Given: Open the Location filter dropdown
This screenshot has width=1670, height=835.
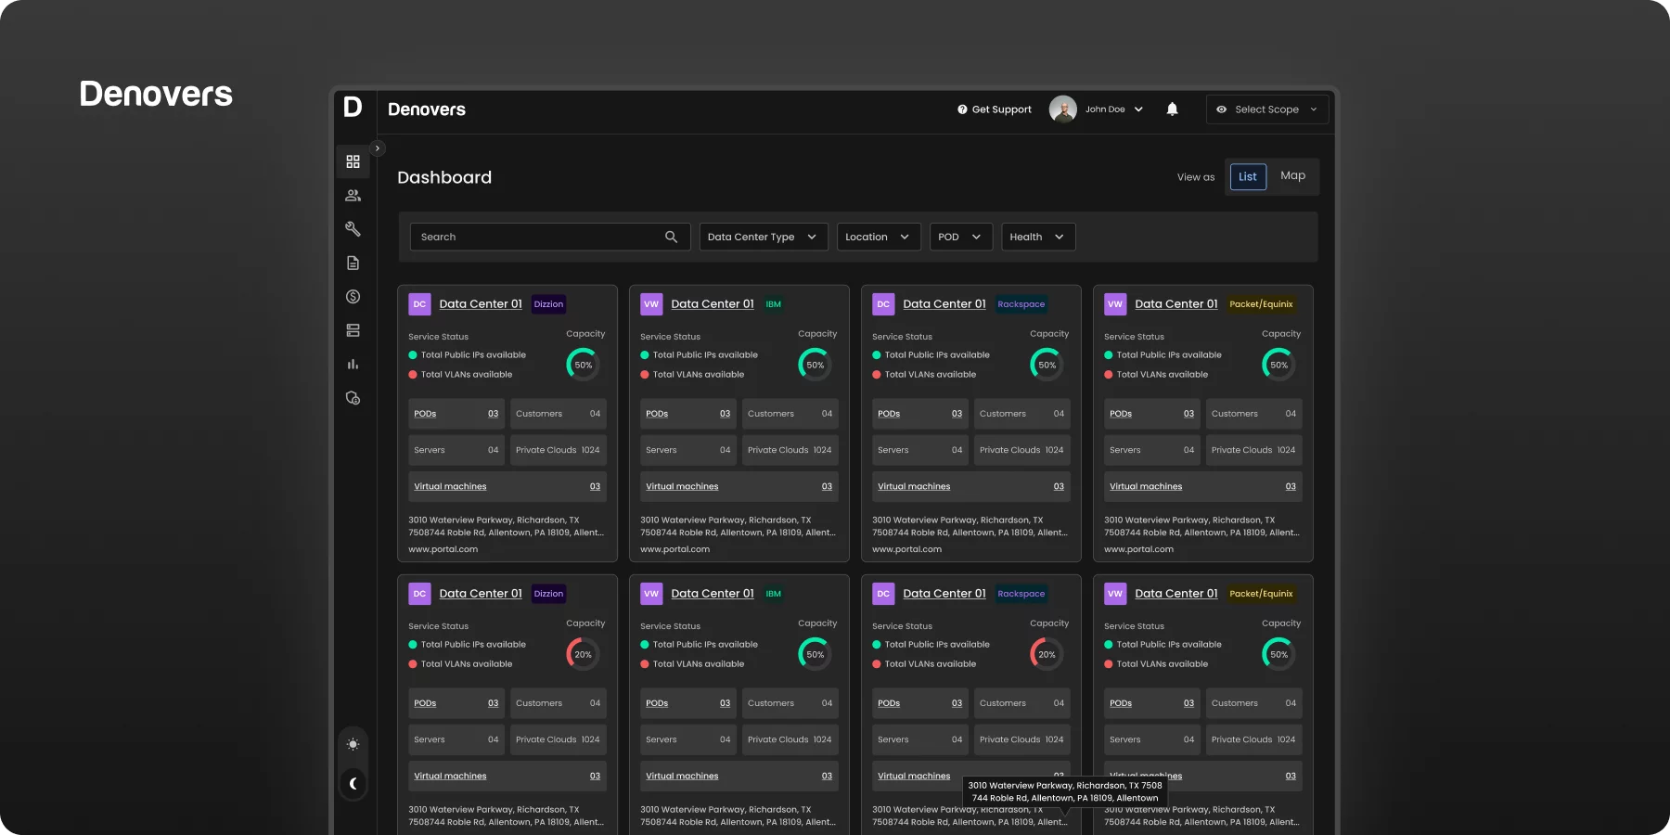Looking at the screenshot, I should click(879, 237).
